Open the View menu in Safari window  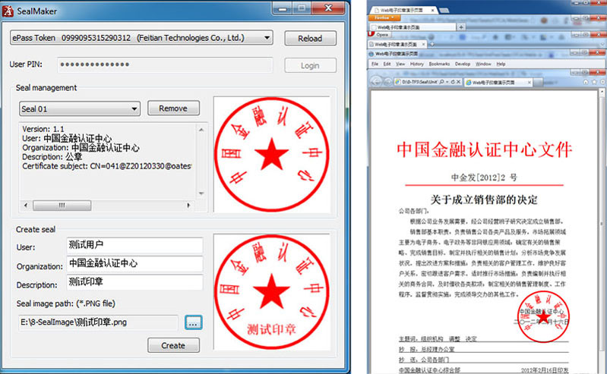pos(400,64)
